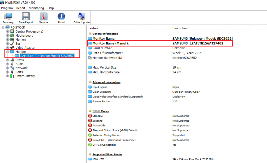
Task: Collapse the PC-STOCK root node
Action: point(3,27)
